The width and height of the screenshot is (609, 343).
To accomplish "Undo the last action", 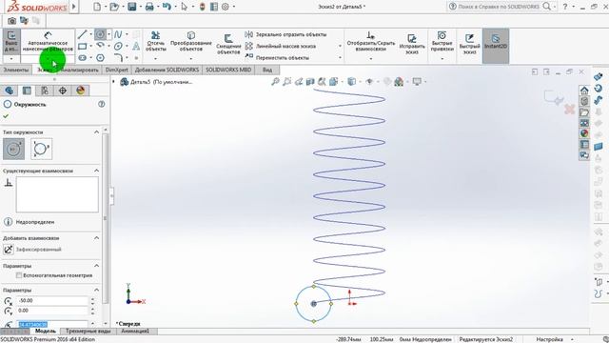I will tap(167, 7).
